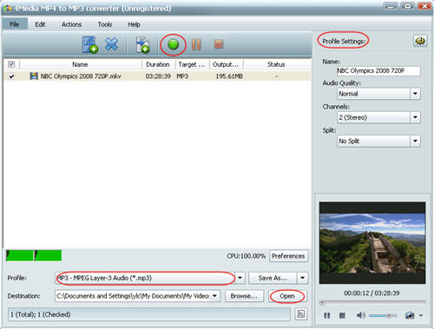Click the 195.61MB output size cell
434x329 pixels.
[229, 76]
